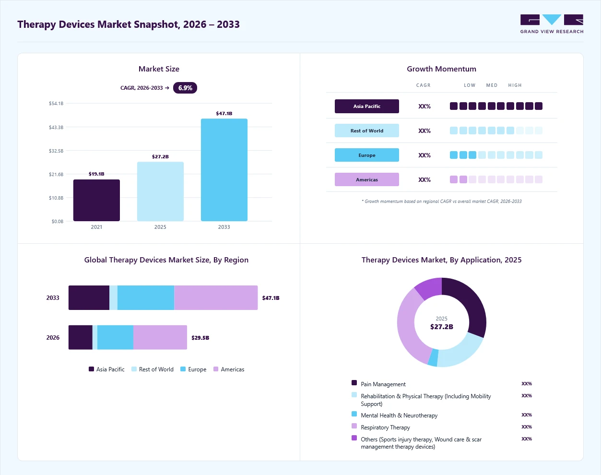Click the Mental Health & Neurotherapy legend swatch

354,414
